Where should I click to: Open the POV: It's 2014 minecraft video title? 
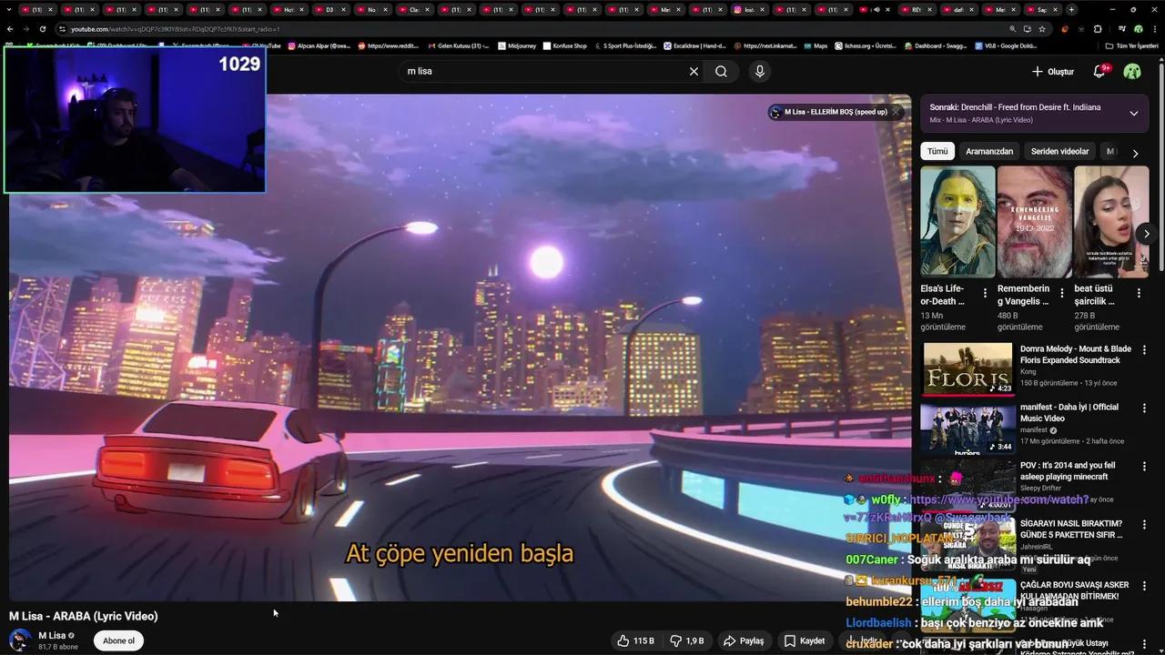[1067, 470]
